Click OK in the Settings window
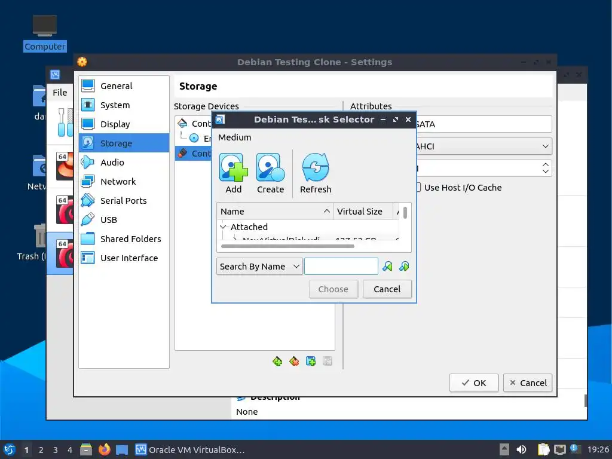Viewport: 612px width, 459px height. point(474,383)
